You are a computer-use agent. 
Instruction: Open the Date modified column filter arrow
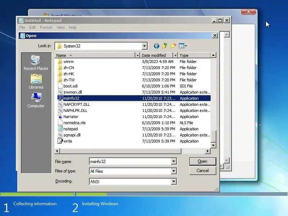tap(175, 55)
